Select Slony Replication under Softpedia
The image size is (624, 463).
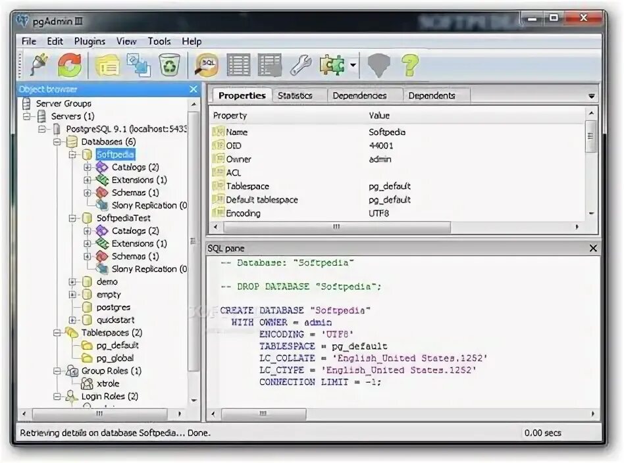coord(149,205)
